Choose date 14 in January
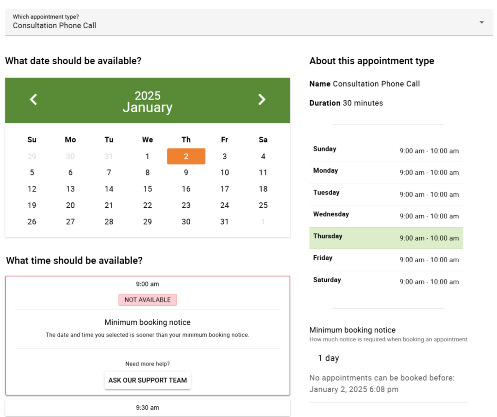Viewport: 497px width, 417px height. click(109, 189)
